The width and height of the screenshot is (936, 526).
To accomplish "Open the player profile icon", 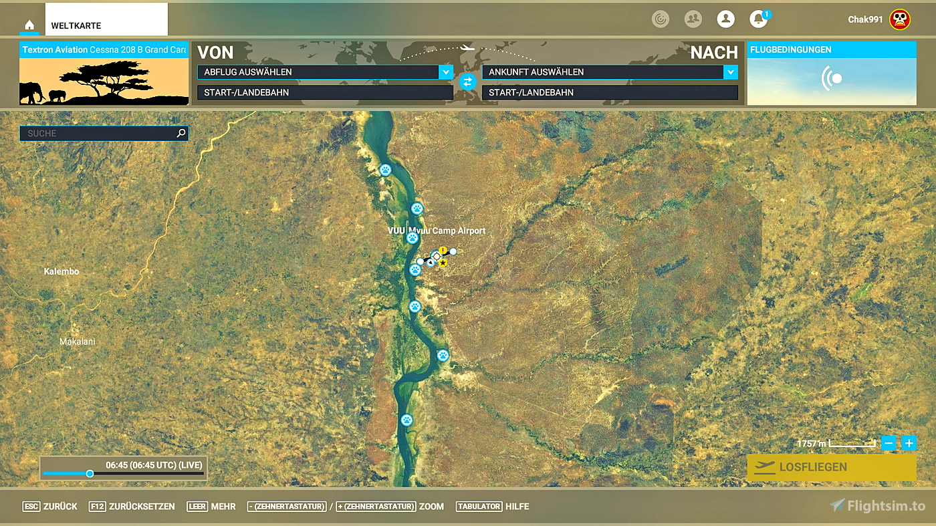I will click(725, 19).
